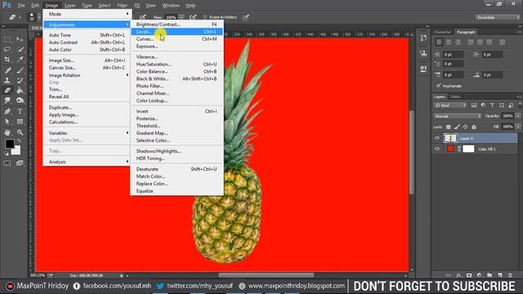
Task: Select the Horizontal Type tool
Action: 20,111
